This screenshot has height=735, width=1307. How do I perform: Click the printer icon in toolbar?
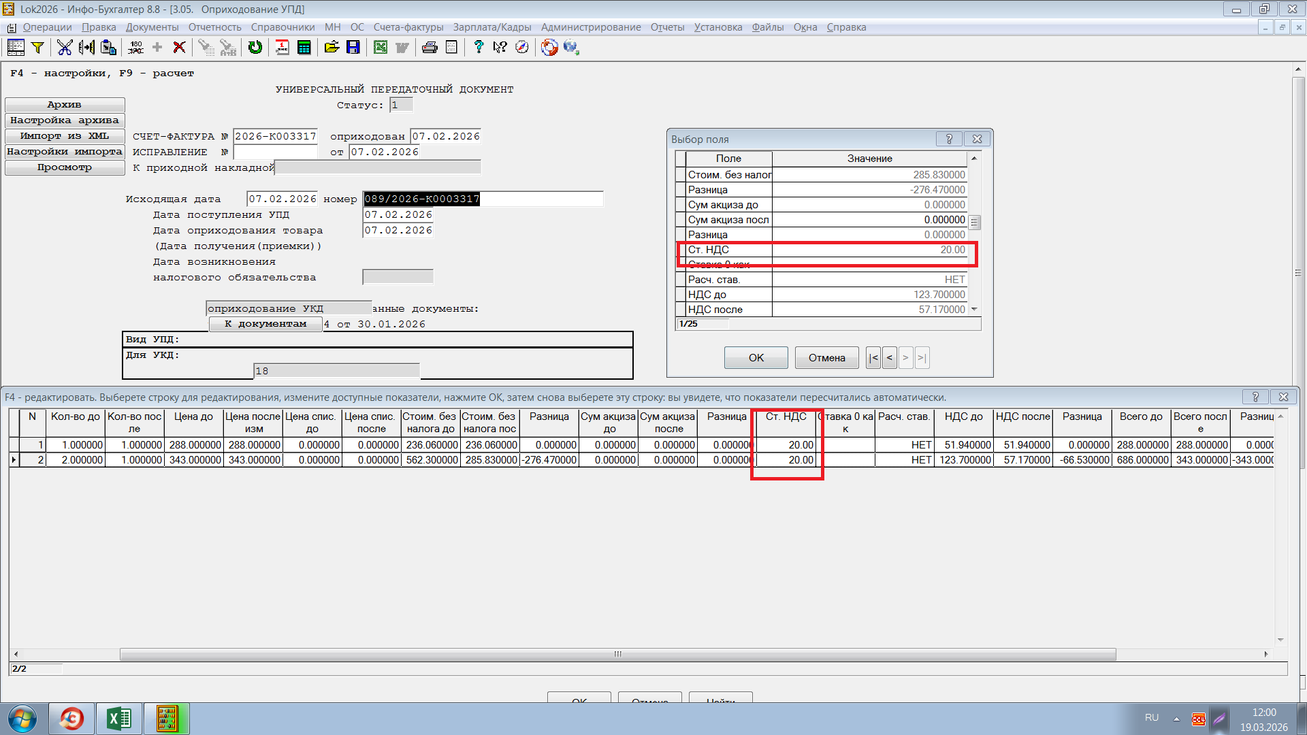tap(430, 47)
